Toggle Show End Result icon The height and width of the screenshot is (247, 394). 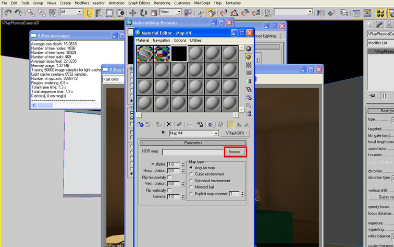point(231,124)
